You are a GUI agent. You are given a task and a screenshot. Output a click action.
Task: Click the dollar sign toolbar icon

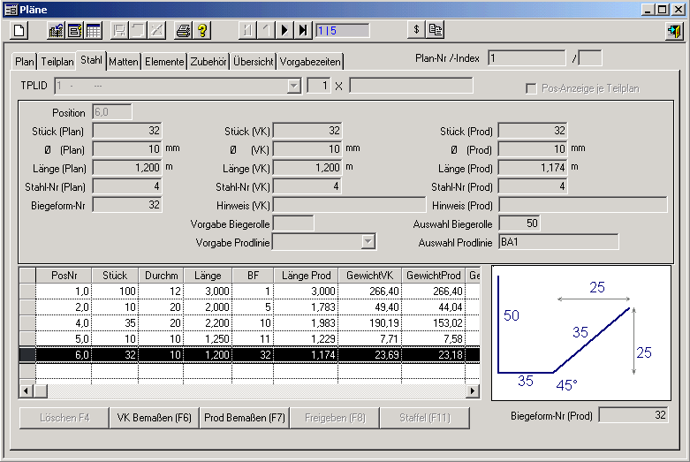416,30
